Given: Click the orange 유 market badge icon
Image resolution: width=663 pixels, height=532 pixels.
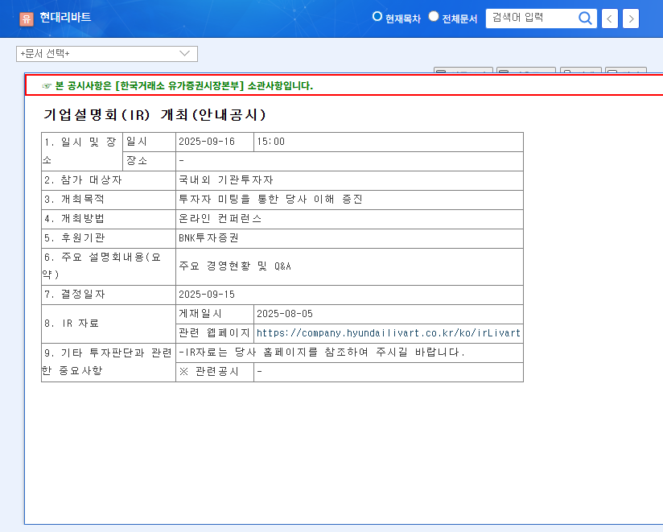Looking at the screenshot, I should [x=27, y=19].
